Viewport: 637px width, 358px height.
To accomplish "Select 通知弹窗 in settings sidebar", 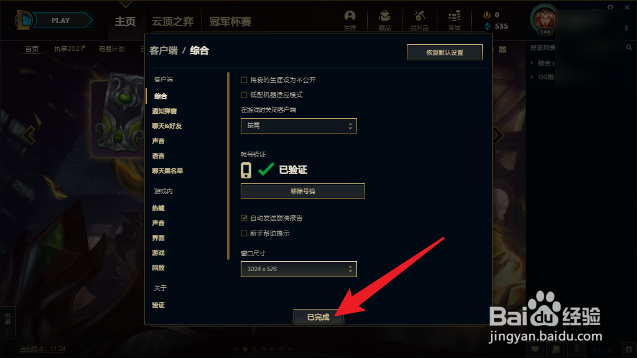I will click(x=164, y=111).
